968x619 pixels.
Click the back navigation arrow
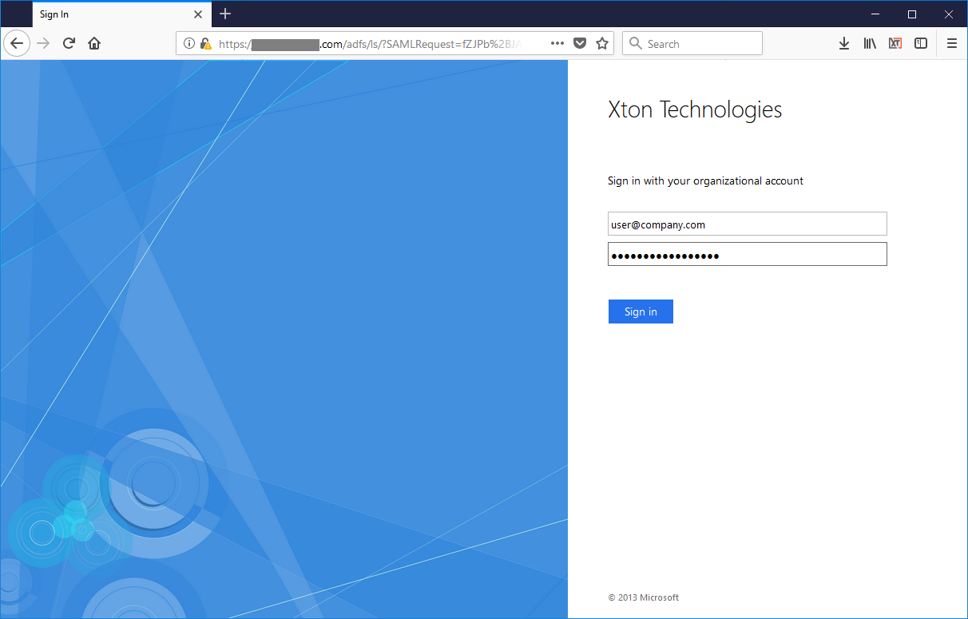17,43
